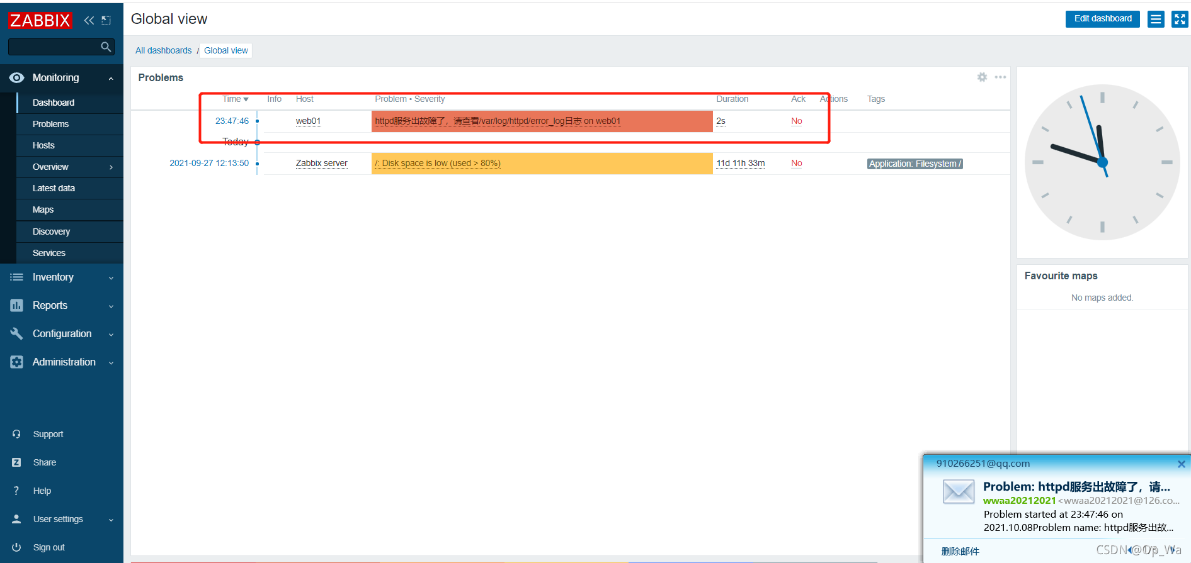Click the delete mail link in popup
The height and width of the screenshot is (563, 1191).
click(x=960, y=551)
